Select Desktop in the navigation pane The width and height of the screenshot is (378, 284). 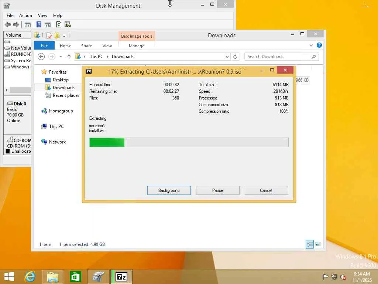click(x=61, y=80)
